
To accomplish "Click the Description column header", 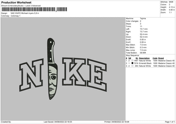I will click(x=144, y=58).
